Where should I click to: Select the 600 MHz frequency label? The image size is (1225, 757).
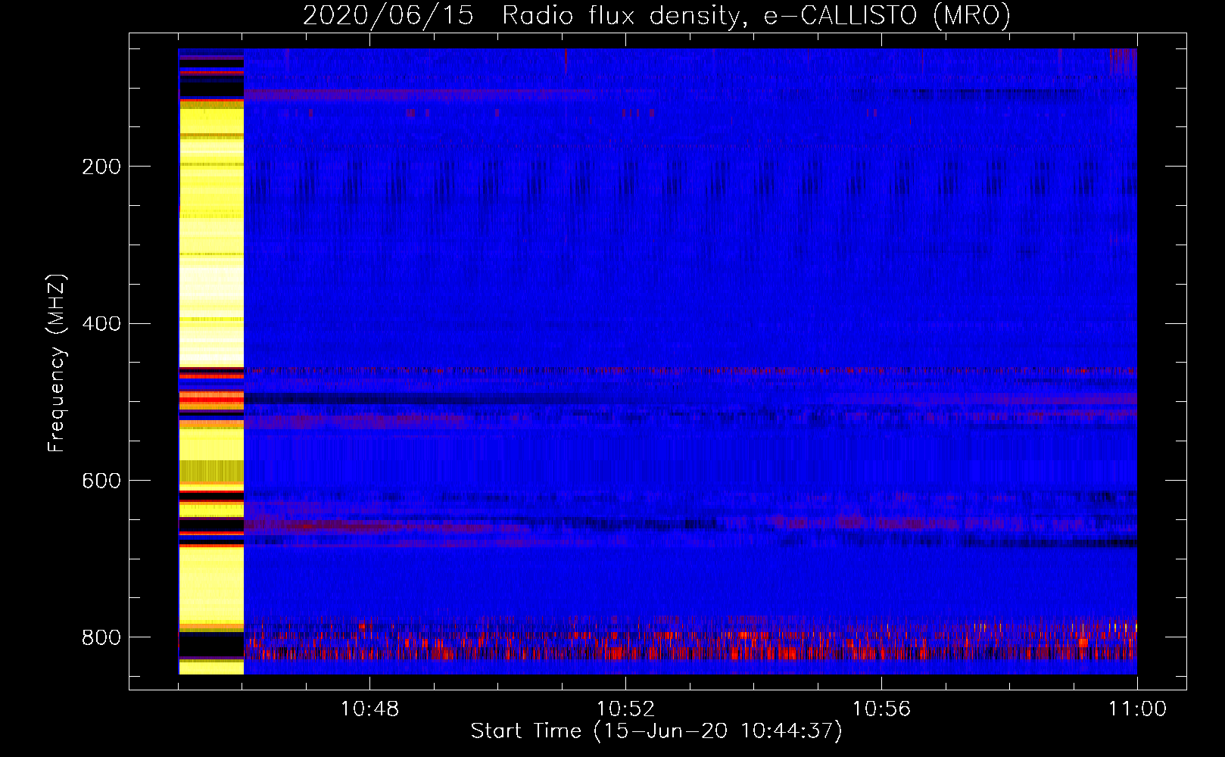[101, 481]
